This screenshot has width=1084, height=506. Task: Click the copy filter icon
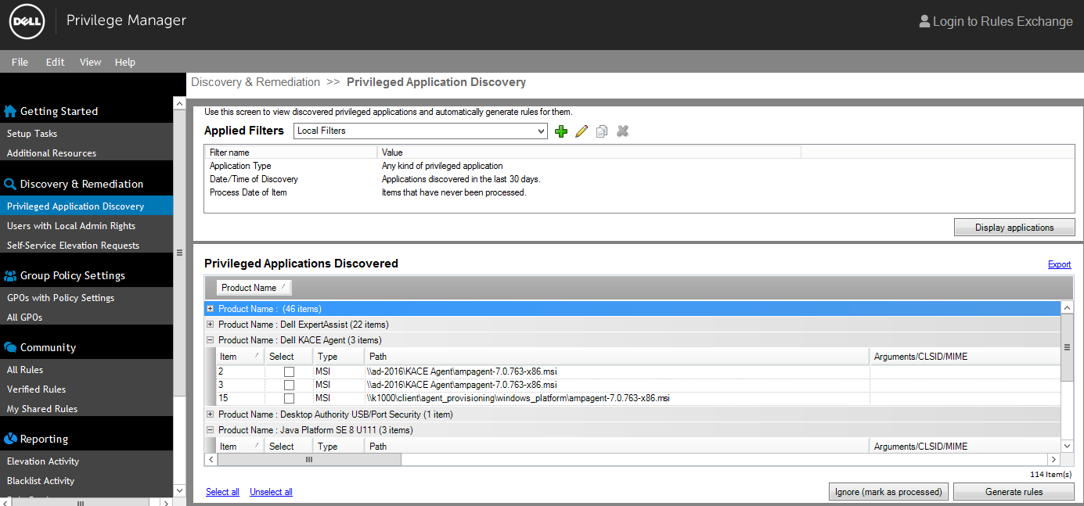tap(601, 131)
